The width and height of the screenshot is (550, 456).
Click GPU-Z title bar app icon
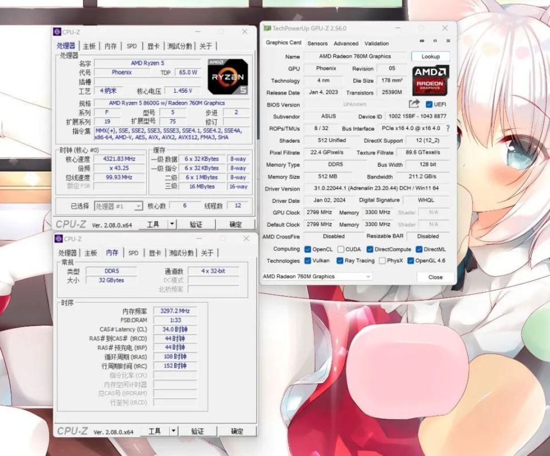[x=268, y=28]
